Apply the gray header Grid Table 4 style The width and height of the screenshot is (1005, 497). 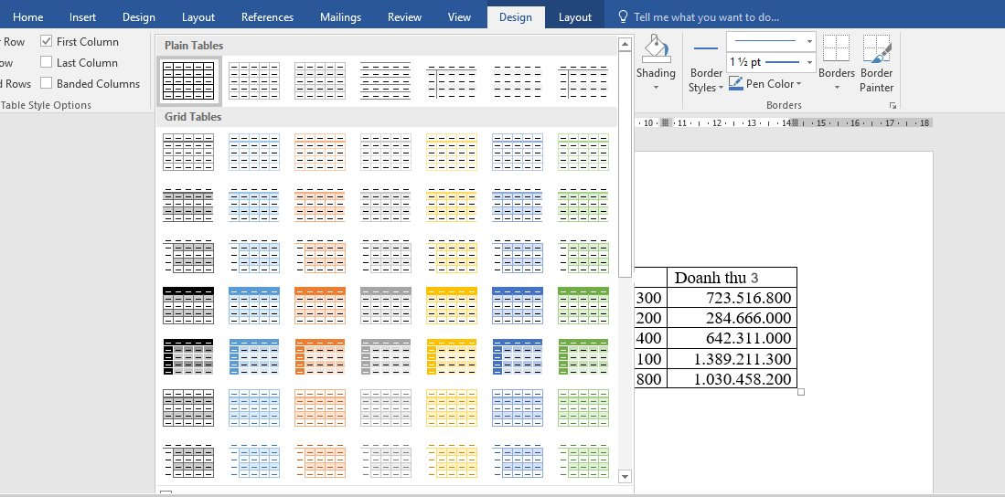[x=385, y=305]
